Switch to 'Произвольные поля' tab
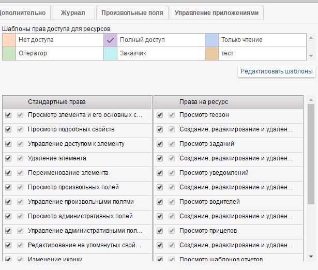 (x=132, y=13)
